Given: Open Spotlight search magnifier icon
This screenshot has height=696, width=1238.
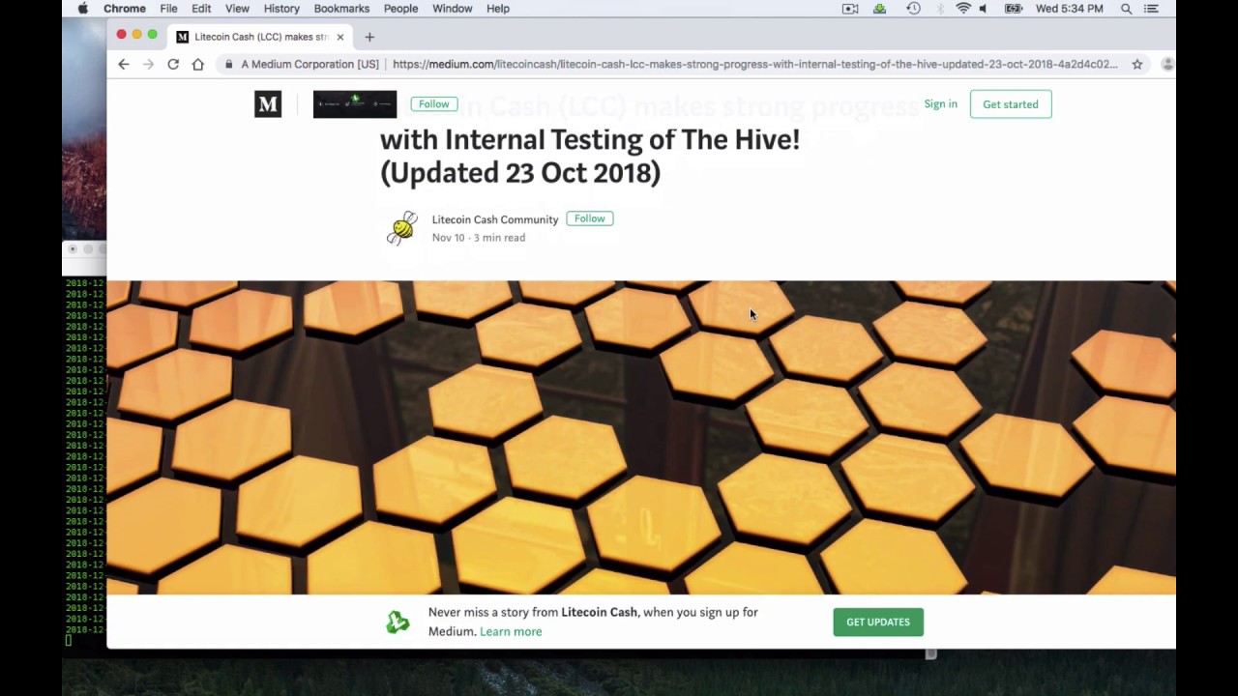Looking at the screenshot, I should click(x=1126, y=9).
